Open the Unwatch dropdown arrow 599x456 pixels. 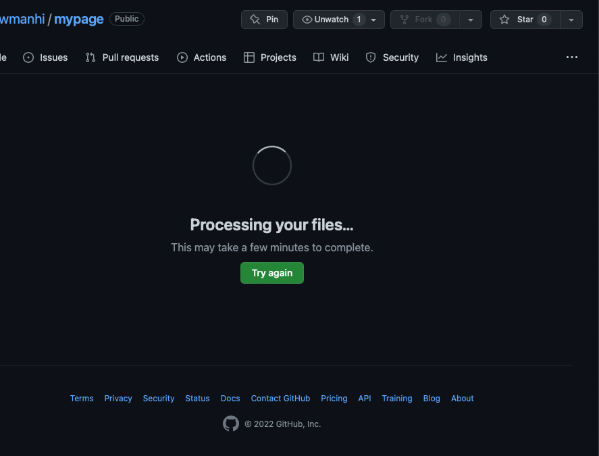(373, 20)
